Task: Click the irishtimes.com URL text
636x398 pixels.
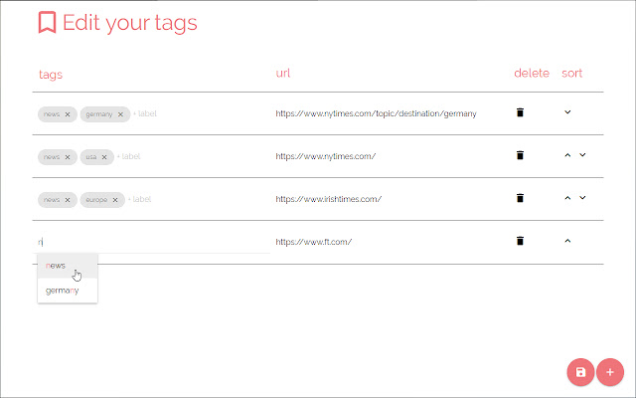Action: [328, 199]
